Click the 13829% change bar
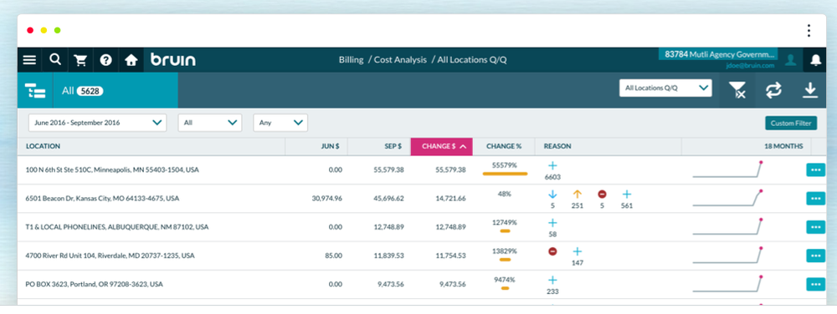The image size is (837, 314). click(505, 260)
